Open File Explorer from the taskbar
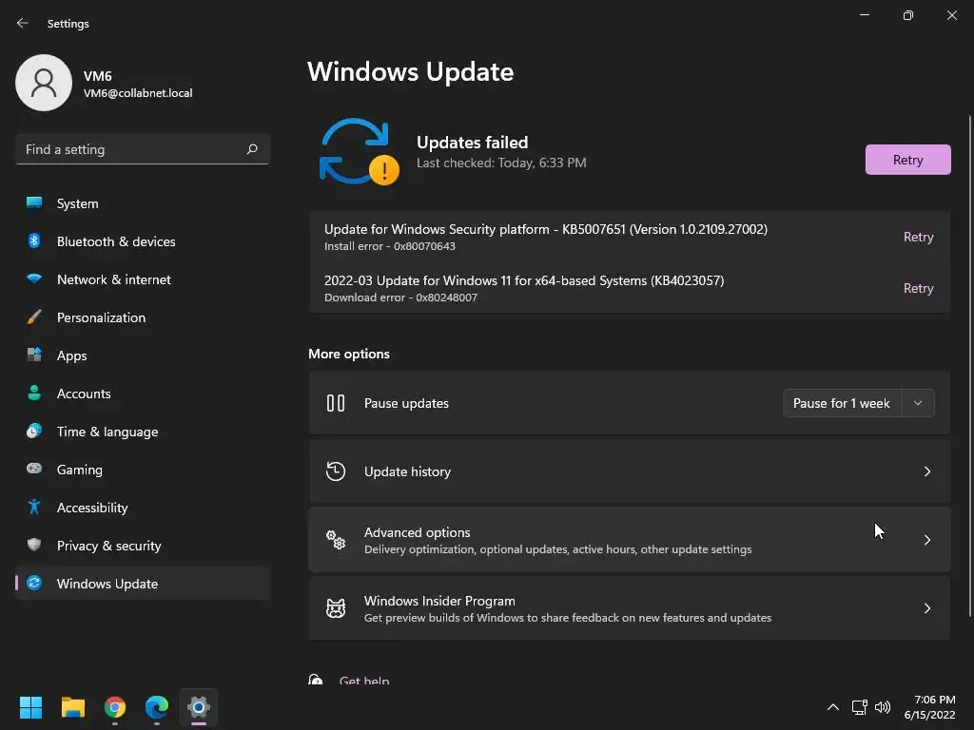This screenshot has height=730, width=974. [72, 707]
